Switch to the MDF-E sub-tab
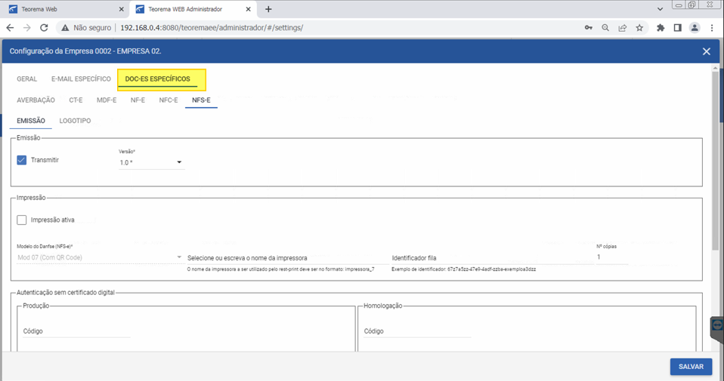This screenshot has width=724, height=381. (107, 100)
